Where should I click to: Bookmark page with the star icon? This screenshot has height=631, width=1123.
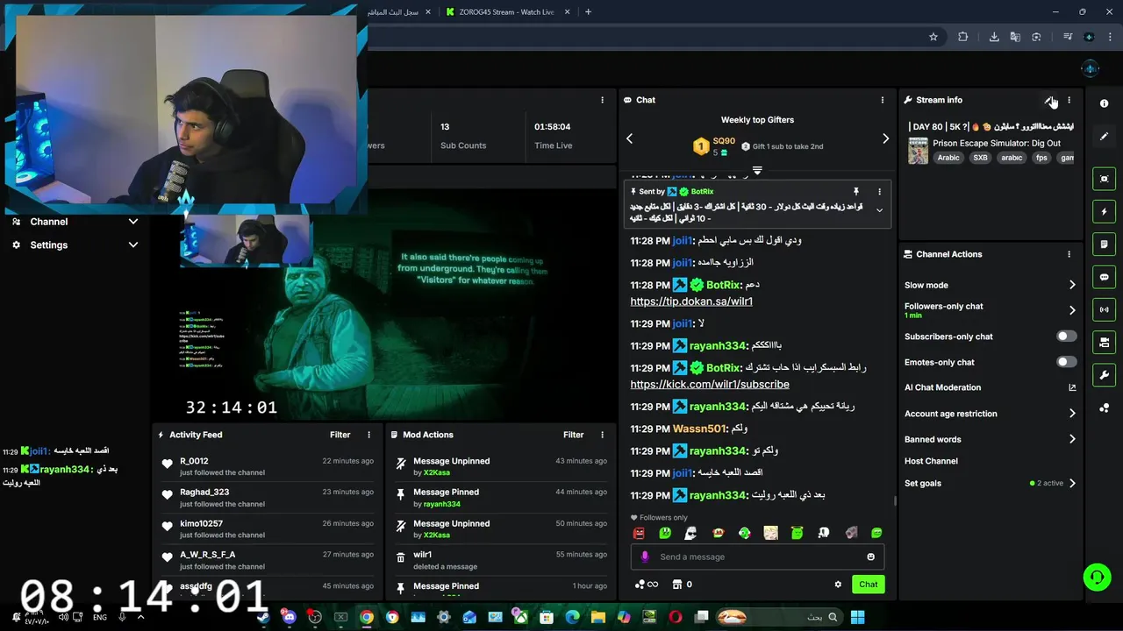click(933, 37)
